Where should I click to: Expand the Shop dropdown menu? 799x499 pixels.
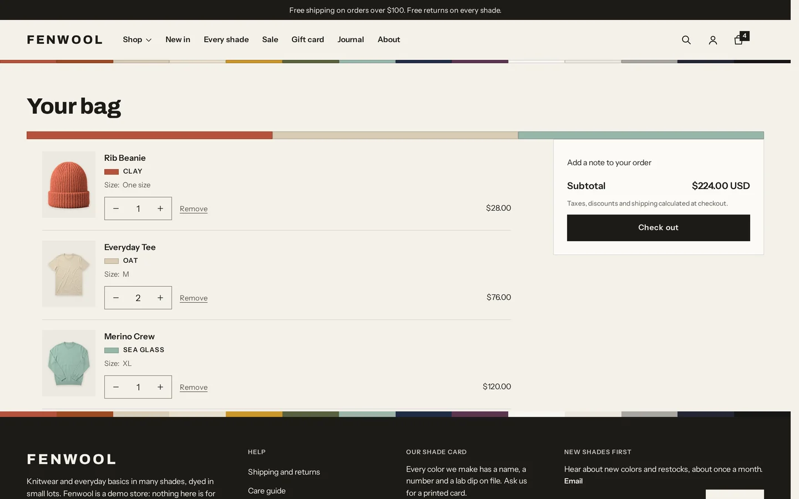click(x=137, y=39)
